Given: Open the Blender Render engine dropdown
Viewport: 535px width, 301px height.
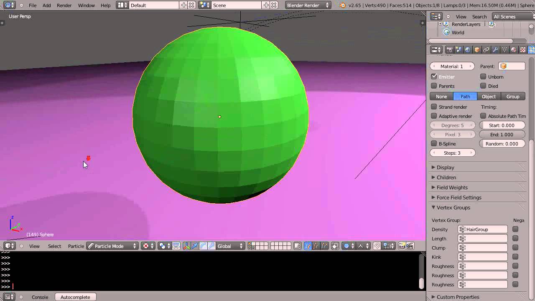Looking at the screenshot, I should pyautogui.click(x=308, y=5).
